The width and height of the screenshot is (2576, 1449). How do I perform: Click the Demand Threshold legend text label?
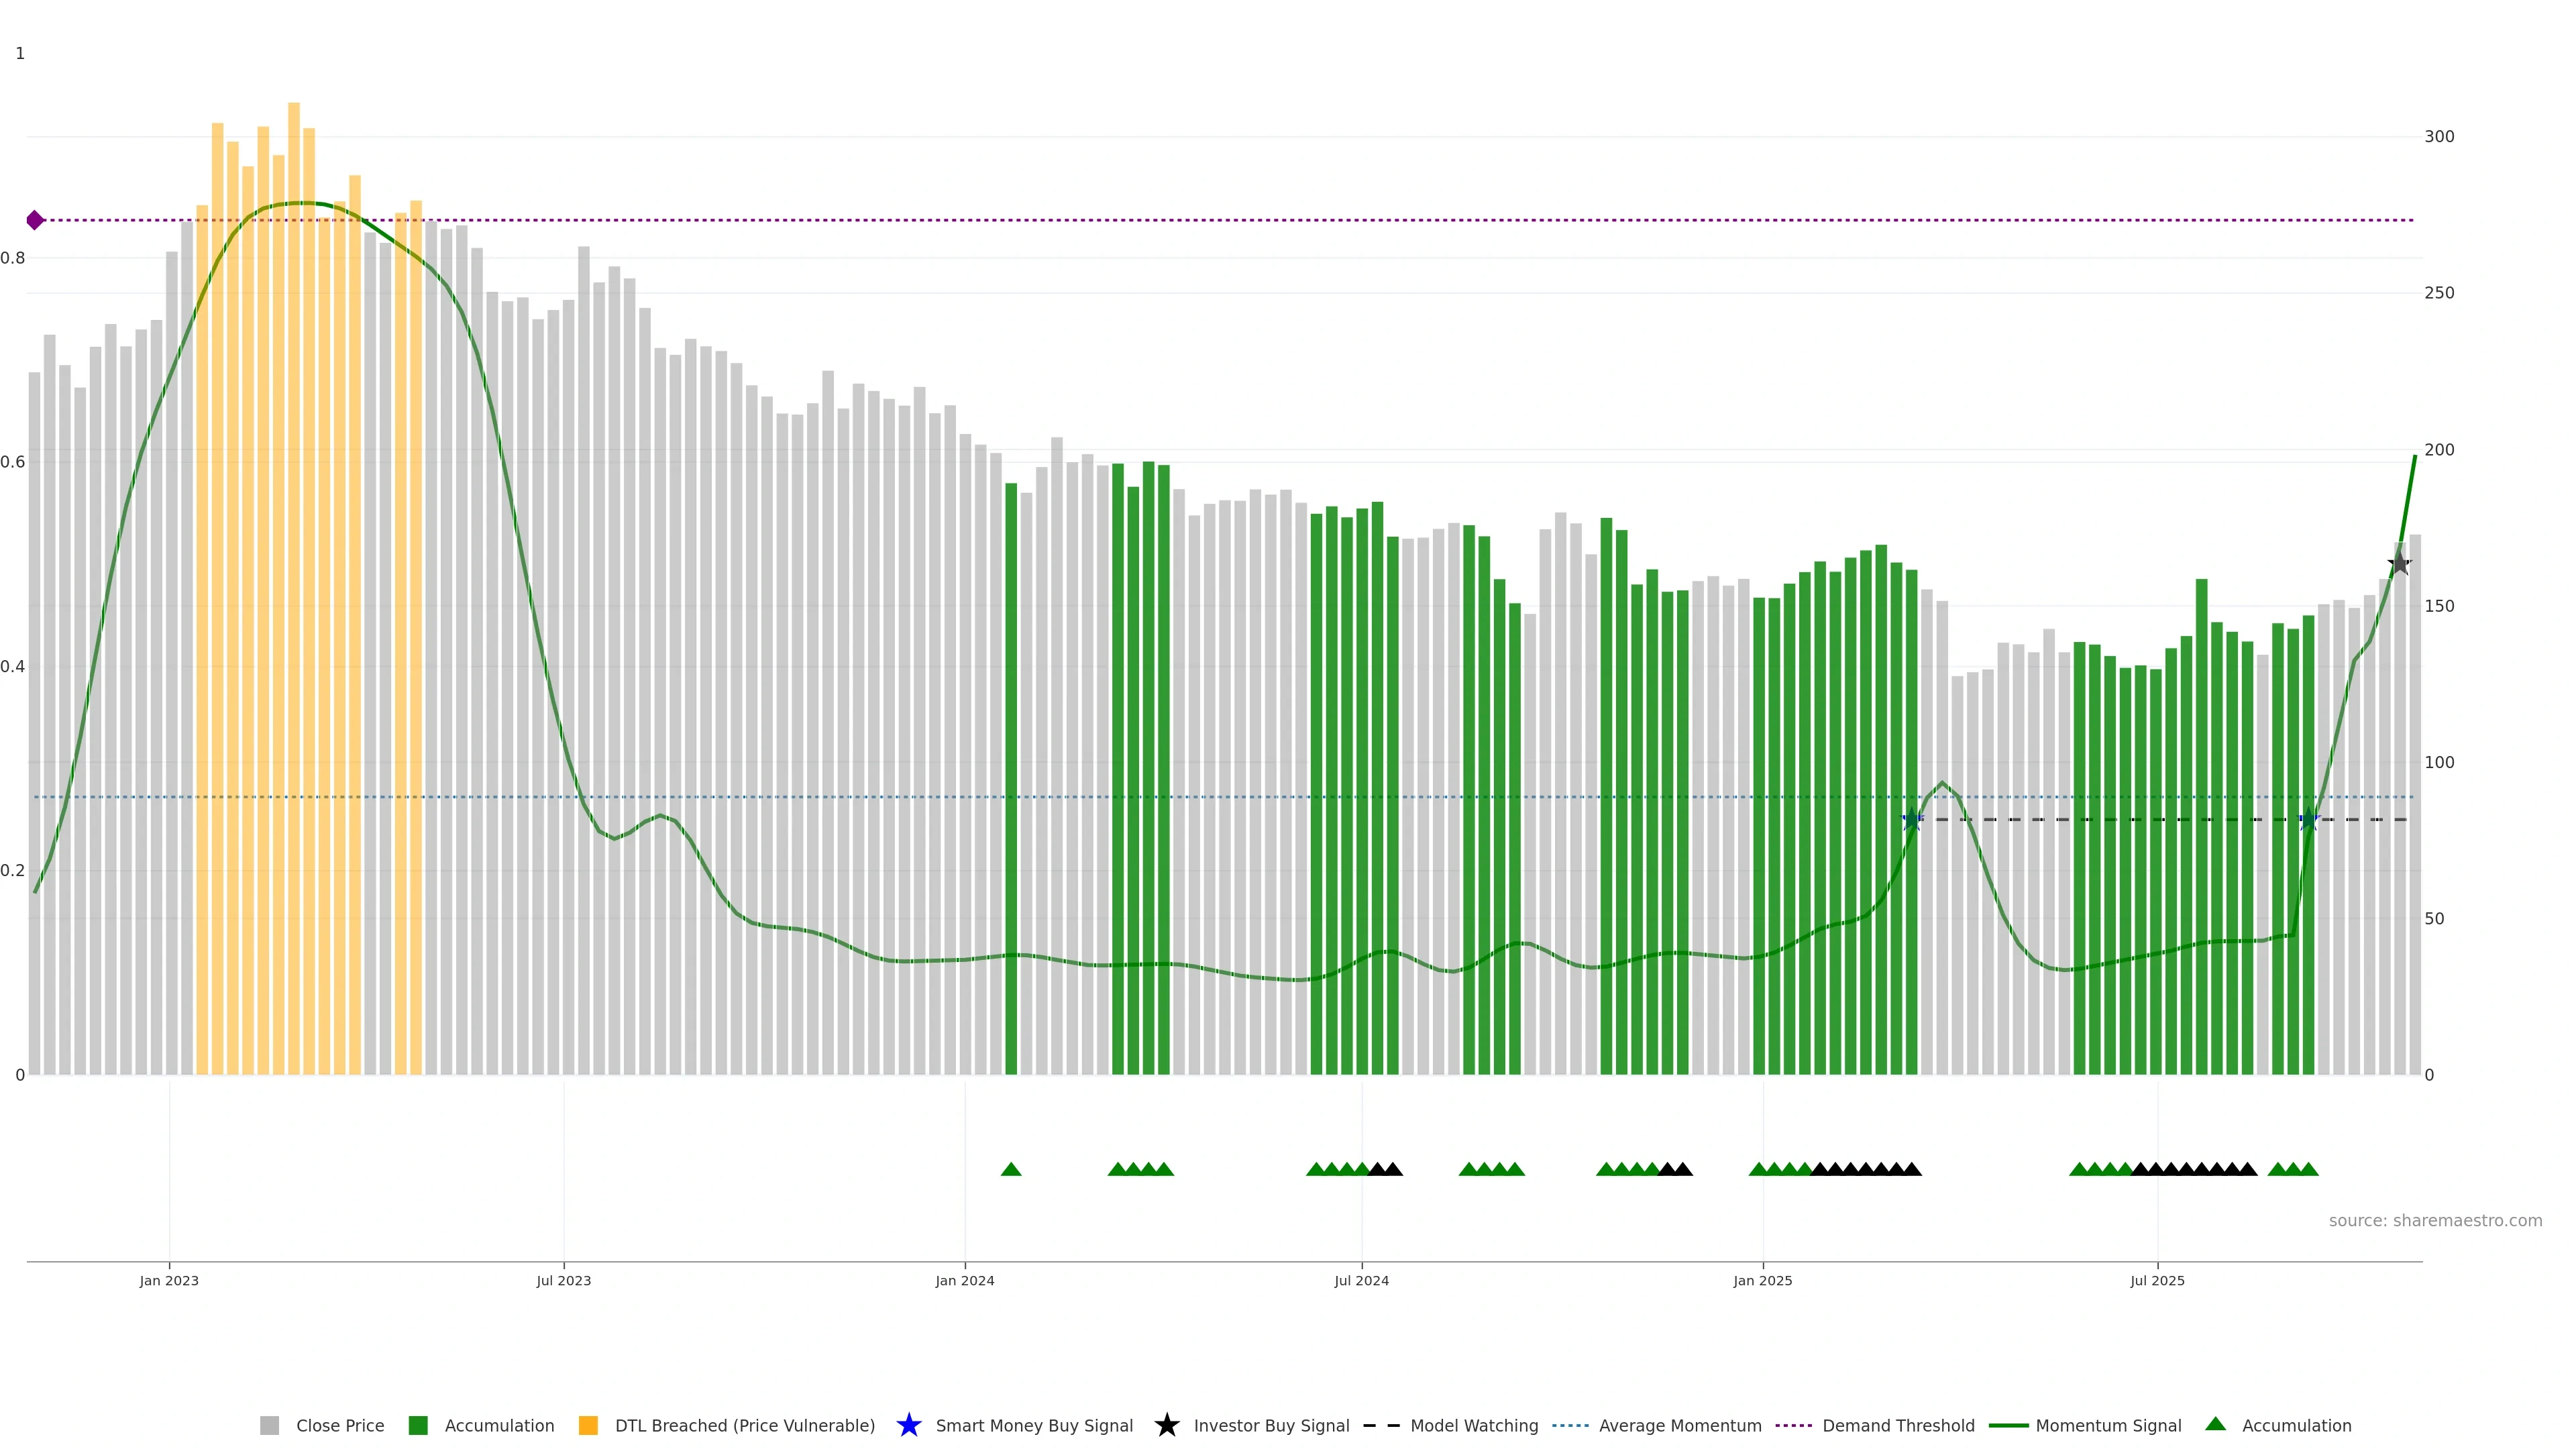click(1898, 1426)
